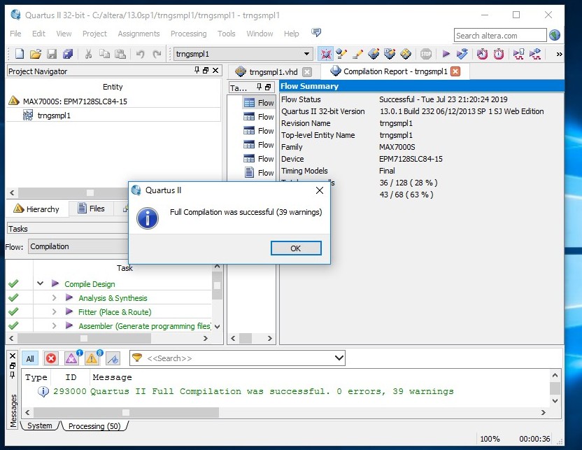Start Compilation with the purple play arrow
582x450 pixels.
pos(446,54)
